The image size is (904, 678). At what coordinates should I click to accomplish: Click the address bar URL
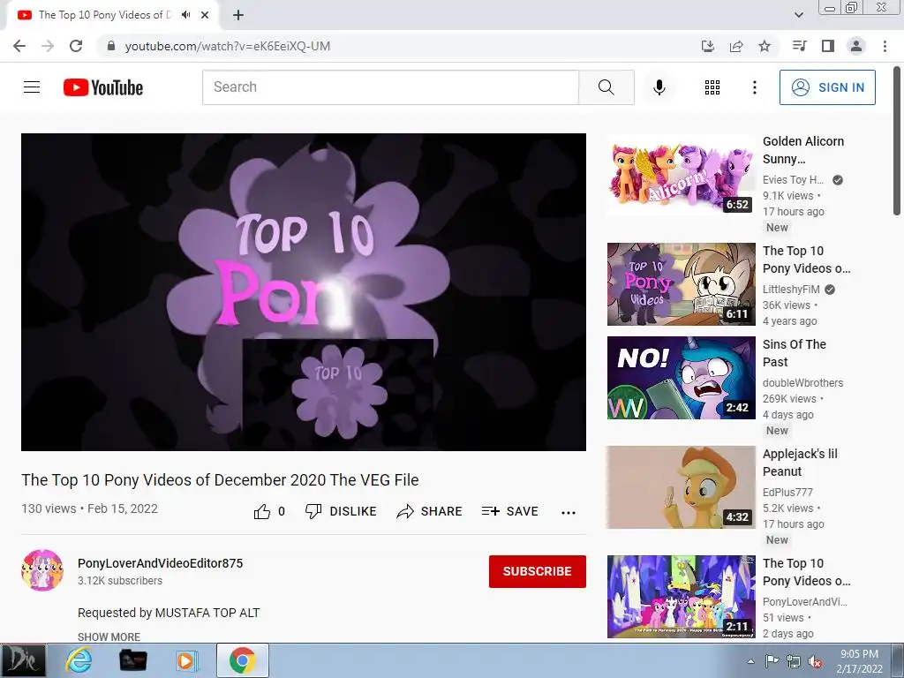coord(228,46)
